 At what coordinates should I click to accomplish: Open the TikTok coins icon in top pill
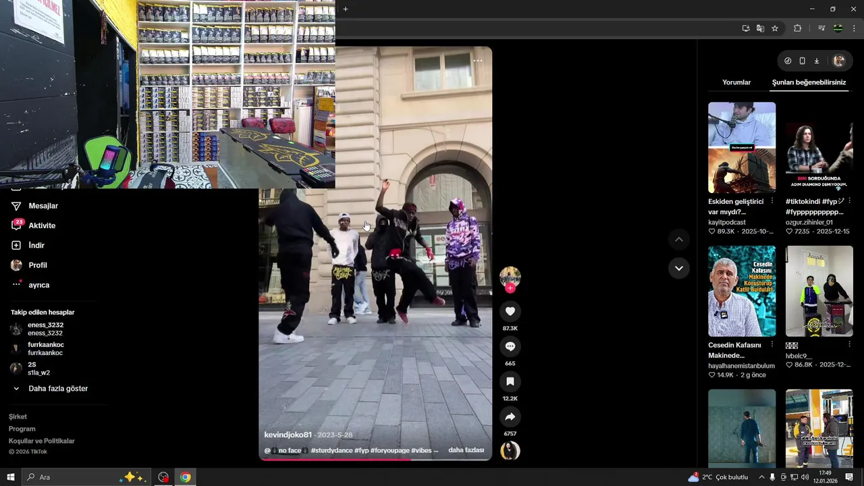pos(788,61)
